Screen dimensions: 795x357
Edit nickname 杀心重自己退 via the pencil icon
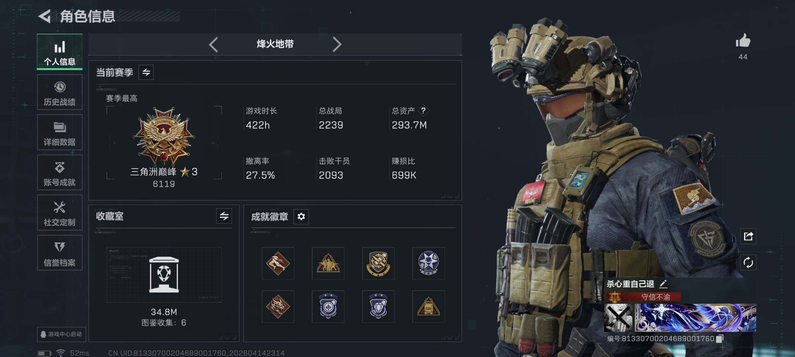coord(663,284)
